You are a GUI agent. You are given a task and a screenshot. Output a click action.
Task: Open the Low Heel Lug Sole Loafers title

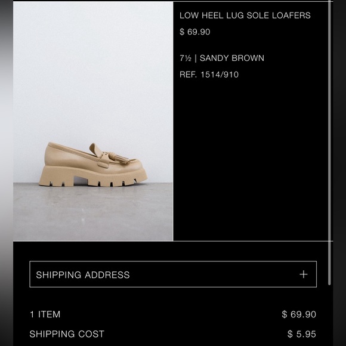(245, 16)
